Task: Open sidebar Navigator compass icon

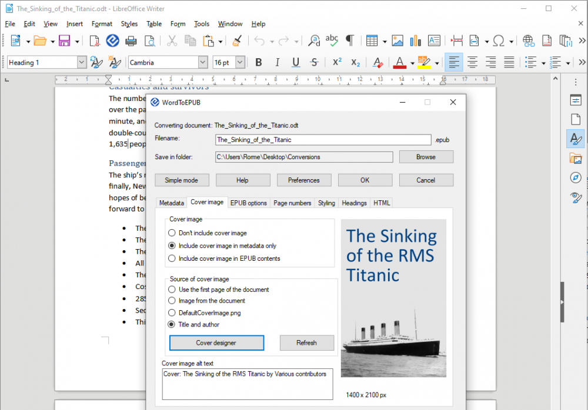Action: coord(576,177)
